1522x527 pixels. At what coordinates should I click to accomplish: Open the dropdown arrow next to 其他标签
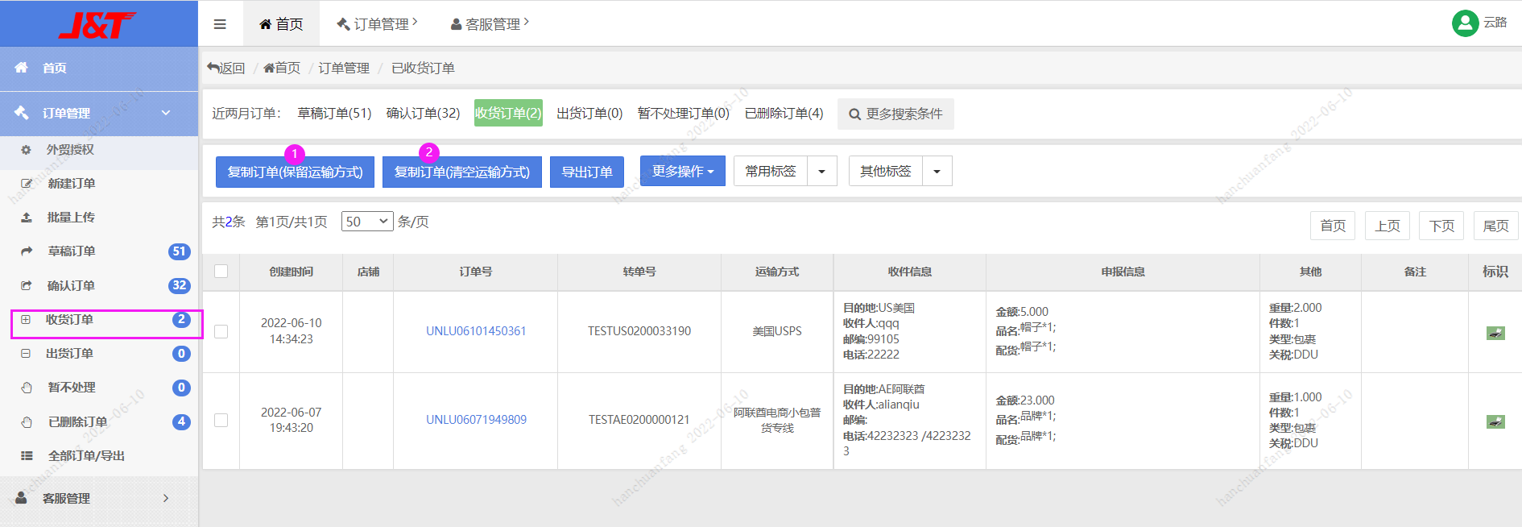(937, 171)
